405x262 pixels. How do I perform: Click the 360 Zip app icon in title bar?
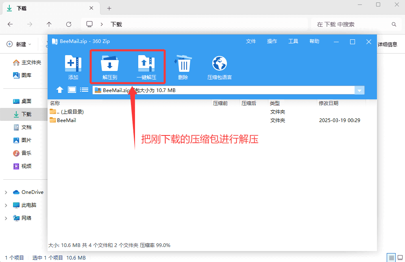(55, 41)
